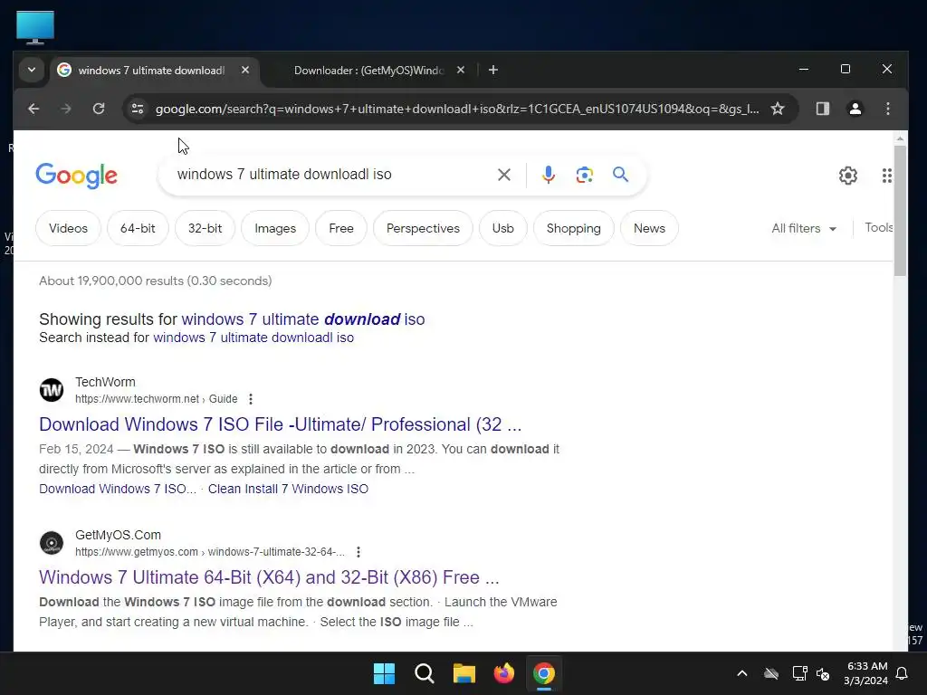Image resolution: width=927 pixels, height=695 pixels.
Task: Open Google quick settings gear
Action: point(847,176)
